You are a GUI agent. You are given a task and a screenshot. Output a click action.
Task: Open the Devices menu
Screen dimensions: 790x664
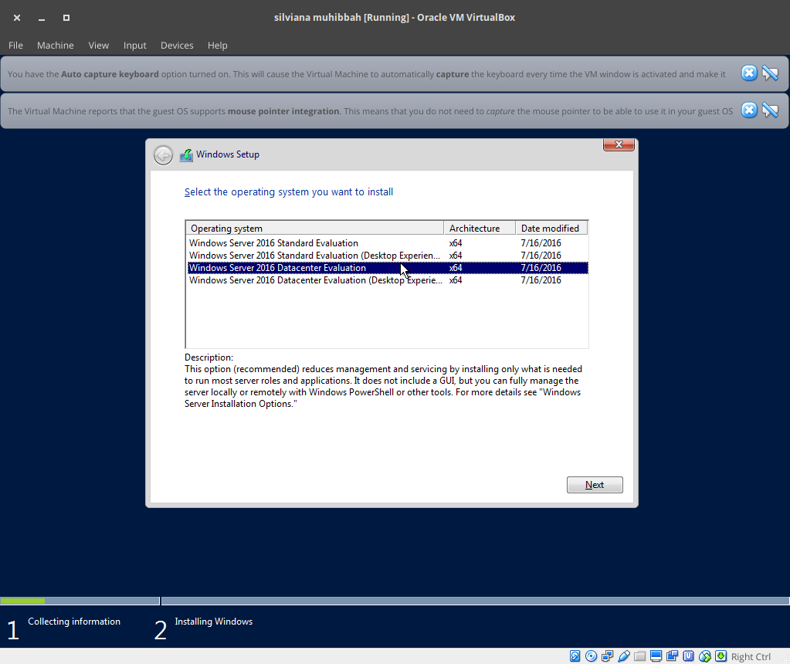(177, 45)
